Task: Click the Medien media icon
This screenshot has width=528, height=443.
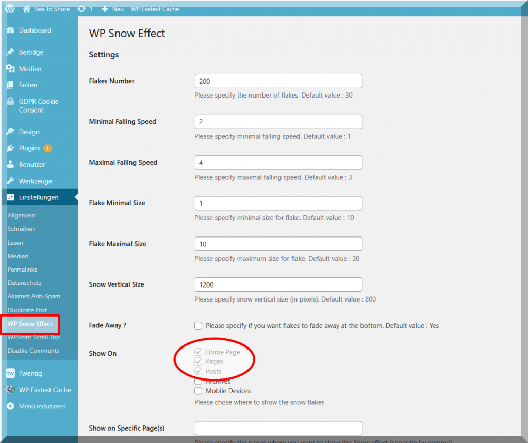Action: click(x=10, y=69)
